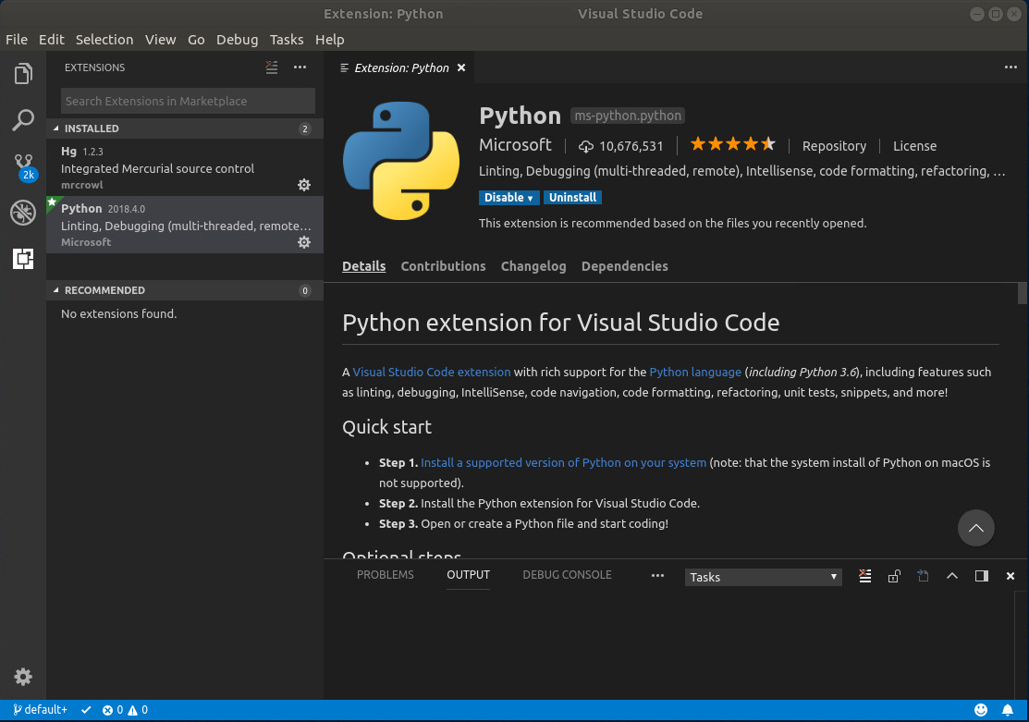Click the gear icon for Hg extension
The height and width of the screenshot is (722, 1029).
click(x=303, y=185)
